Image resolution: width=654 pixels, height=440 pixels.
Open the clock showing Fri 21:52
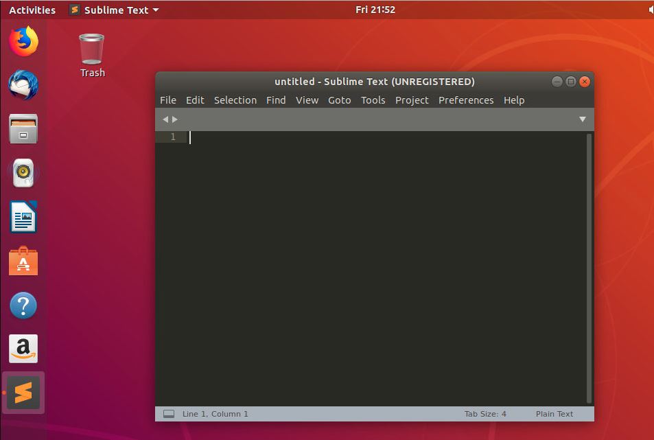[375, 10]
